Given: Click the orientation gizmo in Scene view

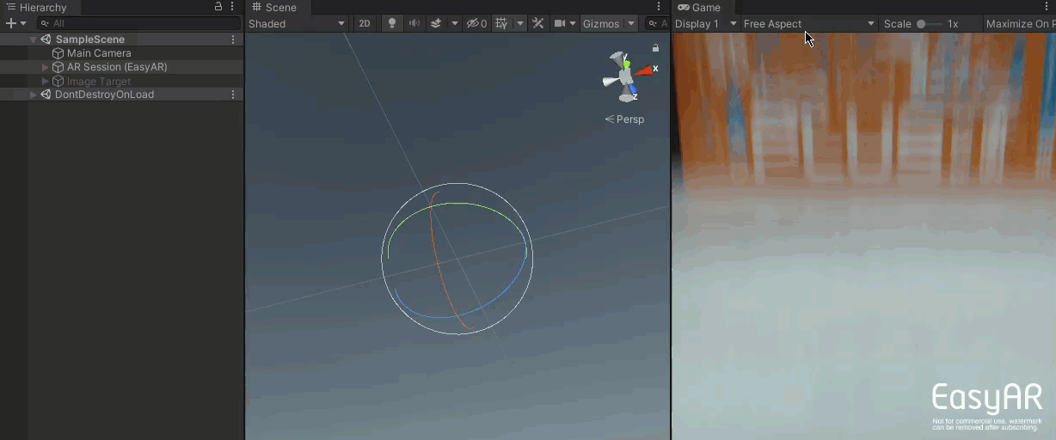Looking at the screenshot, I should pyautogui.click(x=627, y=76).
